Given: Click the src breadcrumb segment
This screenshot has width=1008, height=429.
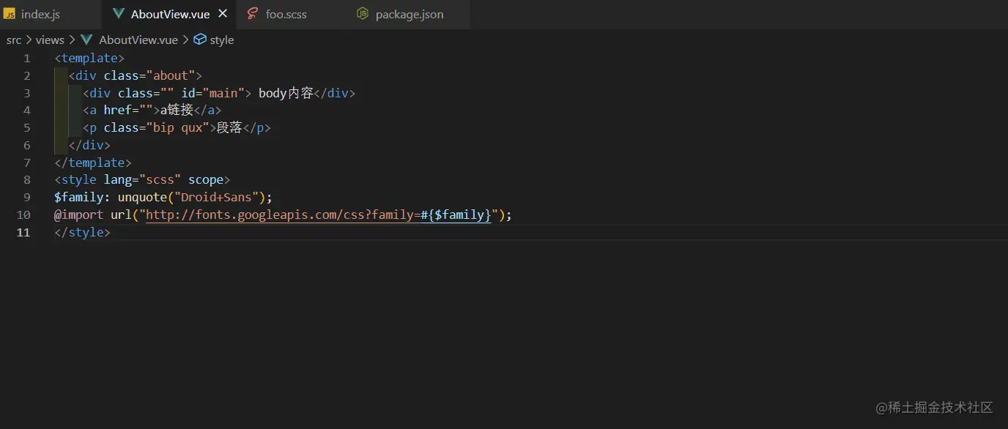Looking at the screenshot, I should click(14, 40).
